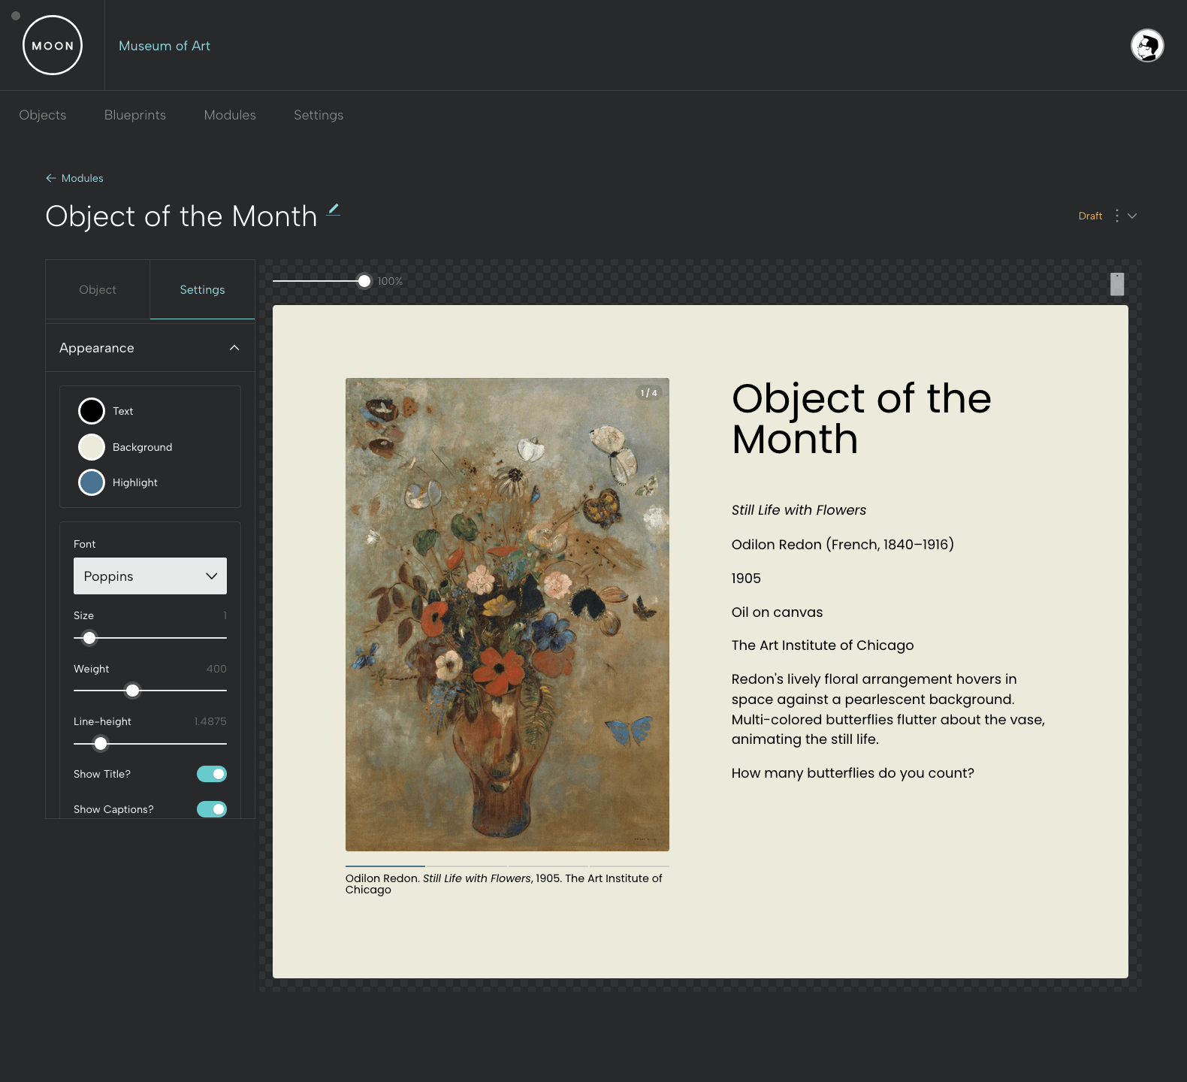The image size is (1187, 1082).
Task: Click the Line-height value 1.4875
Action: 210,721
